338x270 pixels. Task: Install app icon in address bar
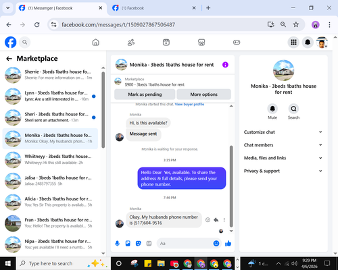click(x=270, y=24)
